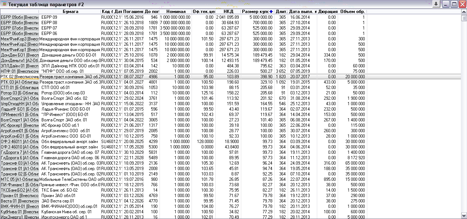Select the 'ЕБРР 09обл' row header
This screenshot has width=467, height=219.
point(19,17)
